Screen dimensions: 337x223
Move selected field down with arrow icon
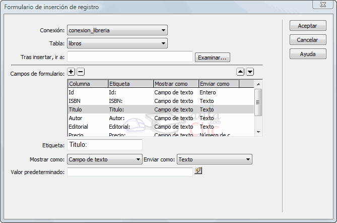(x=250, y=72)
